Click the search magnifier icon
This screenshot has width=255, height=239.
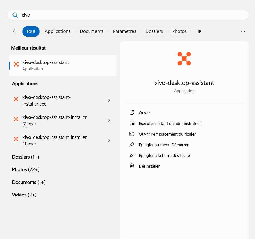pyautogui.click(x=15, y=15)
